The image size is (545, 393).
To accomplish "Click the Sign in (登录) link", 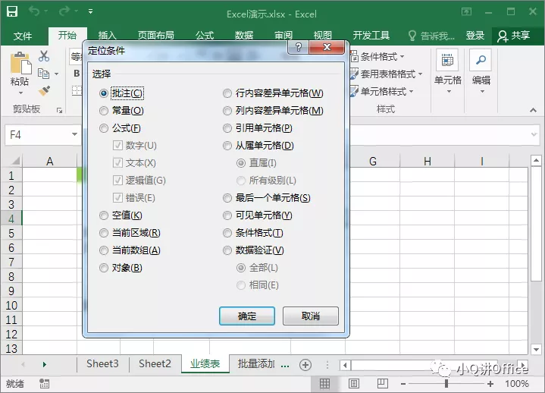I will click(475, 36).
